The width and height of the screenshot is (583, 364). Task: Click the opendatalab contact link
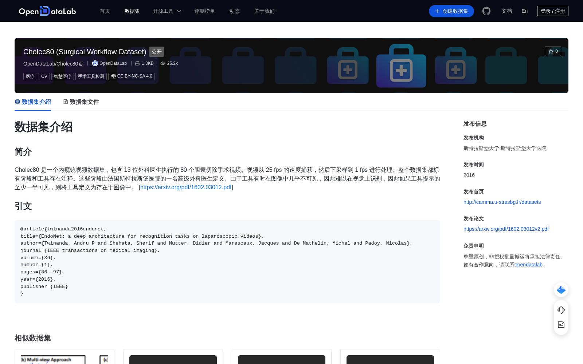pos(528,265)
